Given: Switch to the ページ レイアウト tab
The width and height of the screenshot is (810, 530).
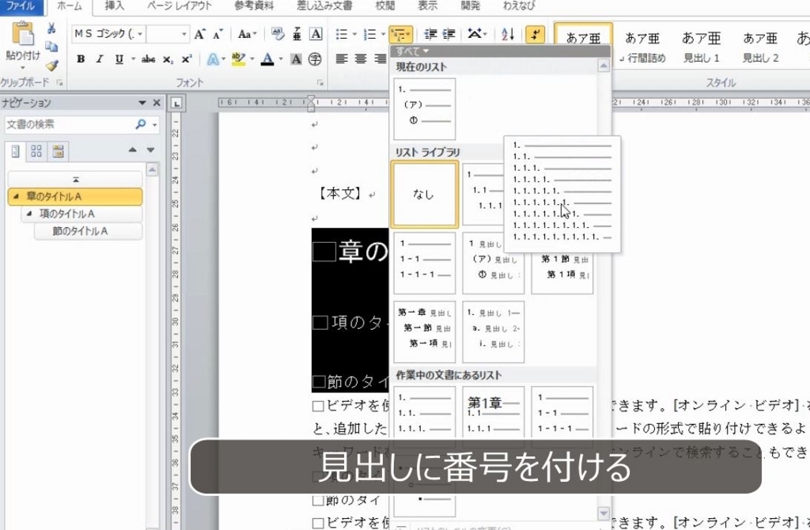Looking at the screenshot, I should [180, 6].
